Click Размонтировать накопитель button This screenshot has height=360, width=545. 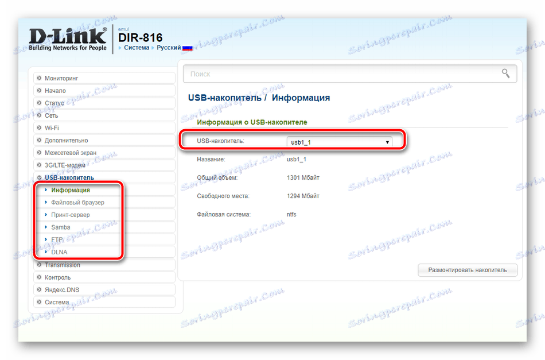tap(468, 270)
